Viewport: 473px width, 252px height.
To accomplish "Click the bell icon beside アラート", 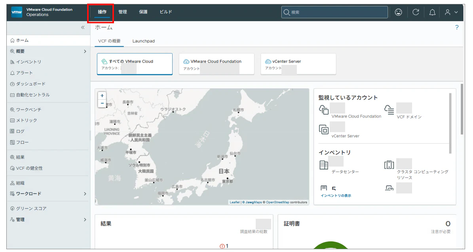I will [12, 73].
